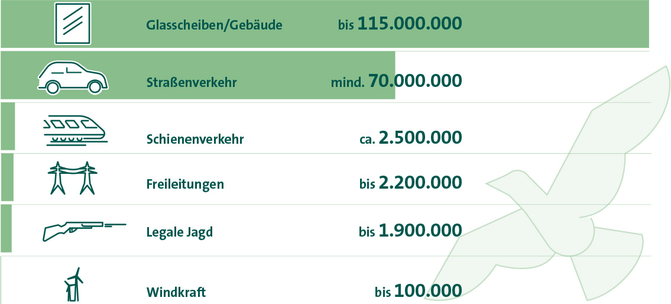Click the small green Schienenverkehr bar
671x304 pixels.
point(8,127)
